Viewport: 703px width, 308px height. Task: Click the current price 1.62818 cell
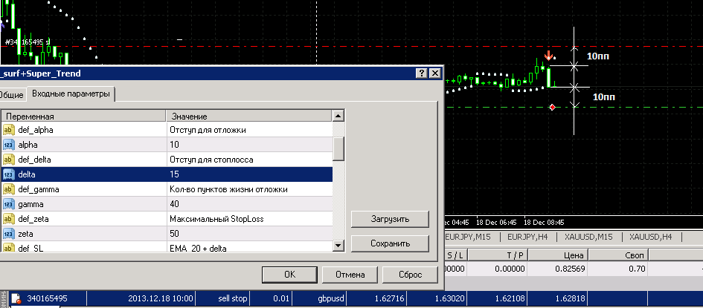point(556,298)
